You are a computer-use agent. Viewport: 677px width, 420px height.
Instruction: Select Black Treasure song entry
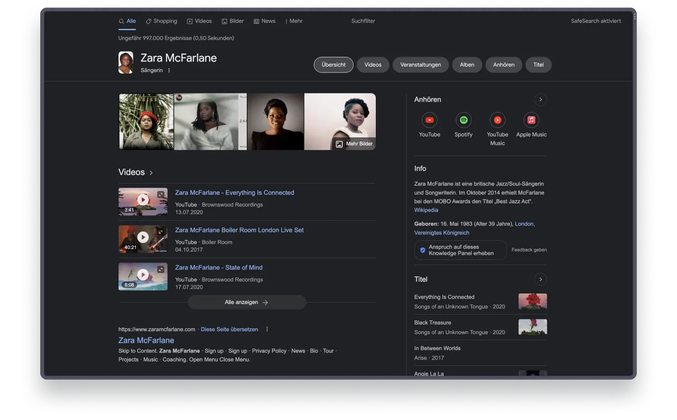coord(481,327)
